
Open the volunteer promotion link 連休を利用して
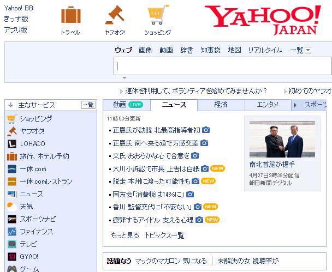196,91
